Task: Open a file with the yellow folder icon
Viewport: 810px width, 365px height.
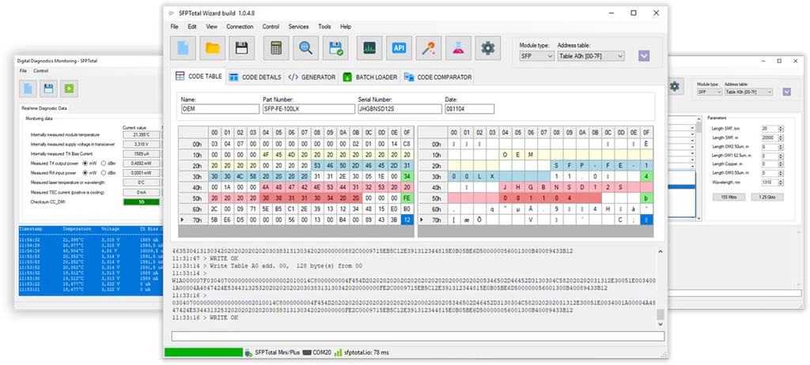Action: click(212, 48)
